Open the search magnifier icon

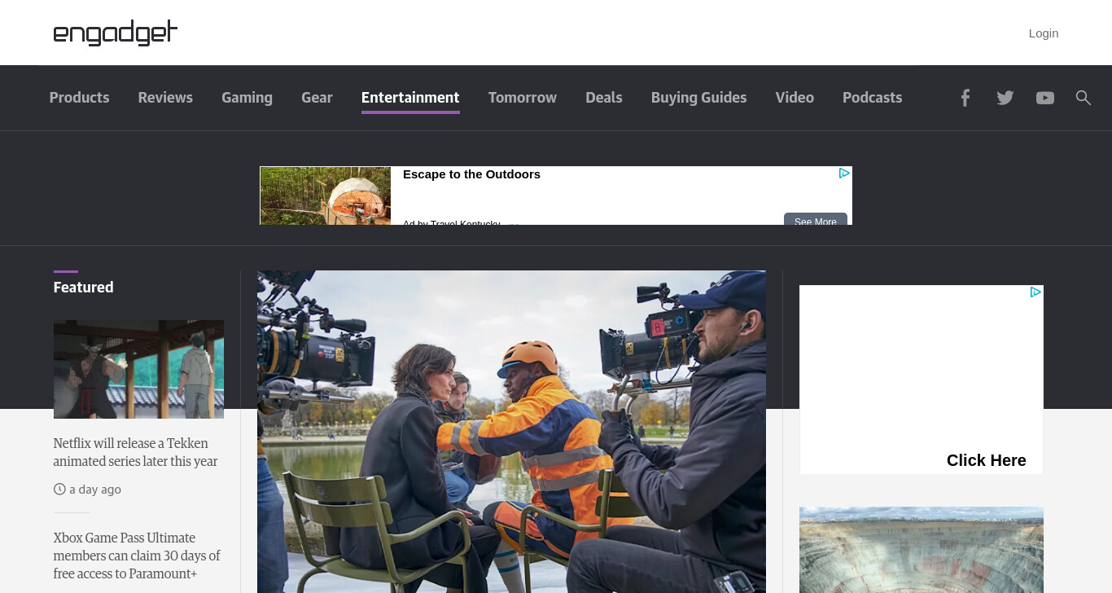click(1083, 98)
